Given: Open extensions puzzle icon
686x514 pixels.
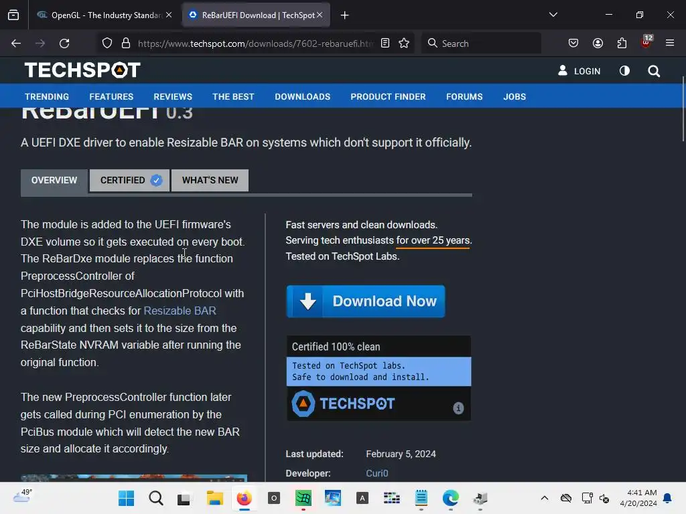Looking at the screenshot, I should tap(622, 43).
